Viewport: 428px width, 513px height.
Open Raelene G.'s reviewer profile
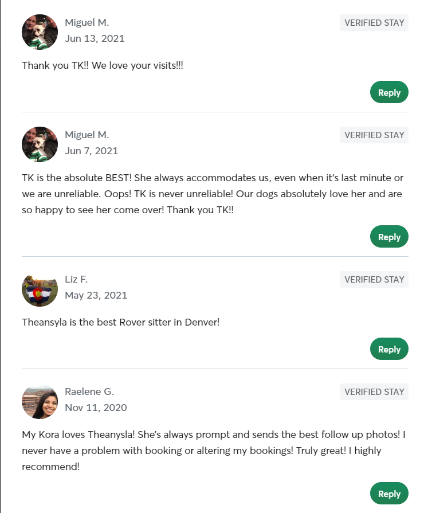89,391
